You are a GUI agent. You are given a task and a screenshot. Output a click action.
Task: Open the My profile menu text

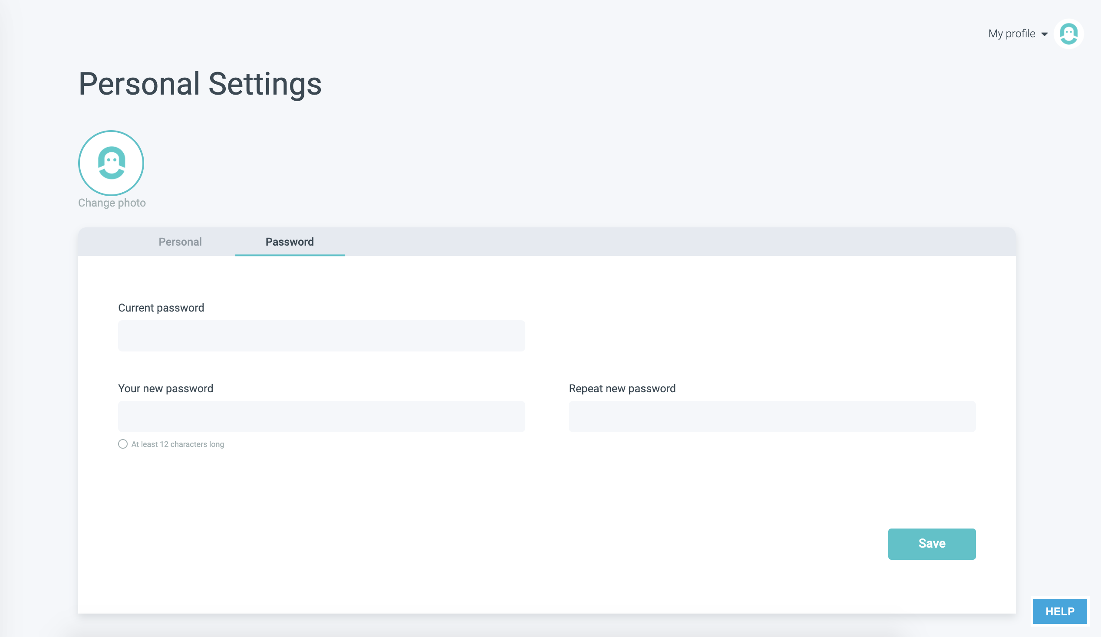click(x=1012, y=33)
